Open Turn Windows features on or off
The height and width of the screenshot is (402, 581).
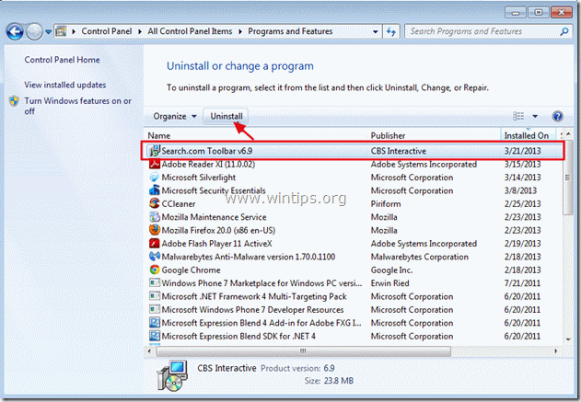coord(77,106)
